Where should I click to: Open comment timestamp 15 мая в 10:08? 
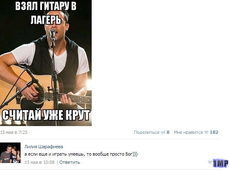(x=39, y=162)
